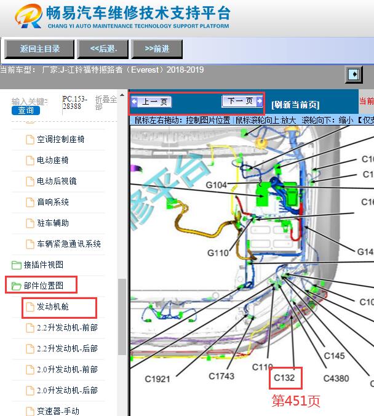Open the 车辆紧急通讯系统 tree item

(x=69, y=244)
